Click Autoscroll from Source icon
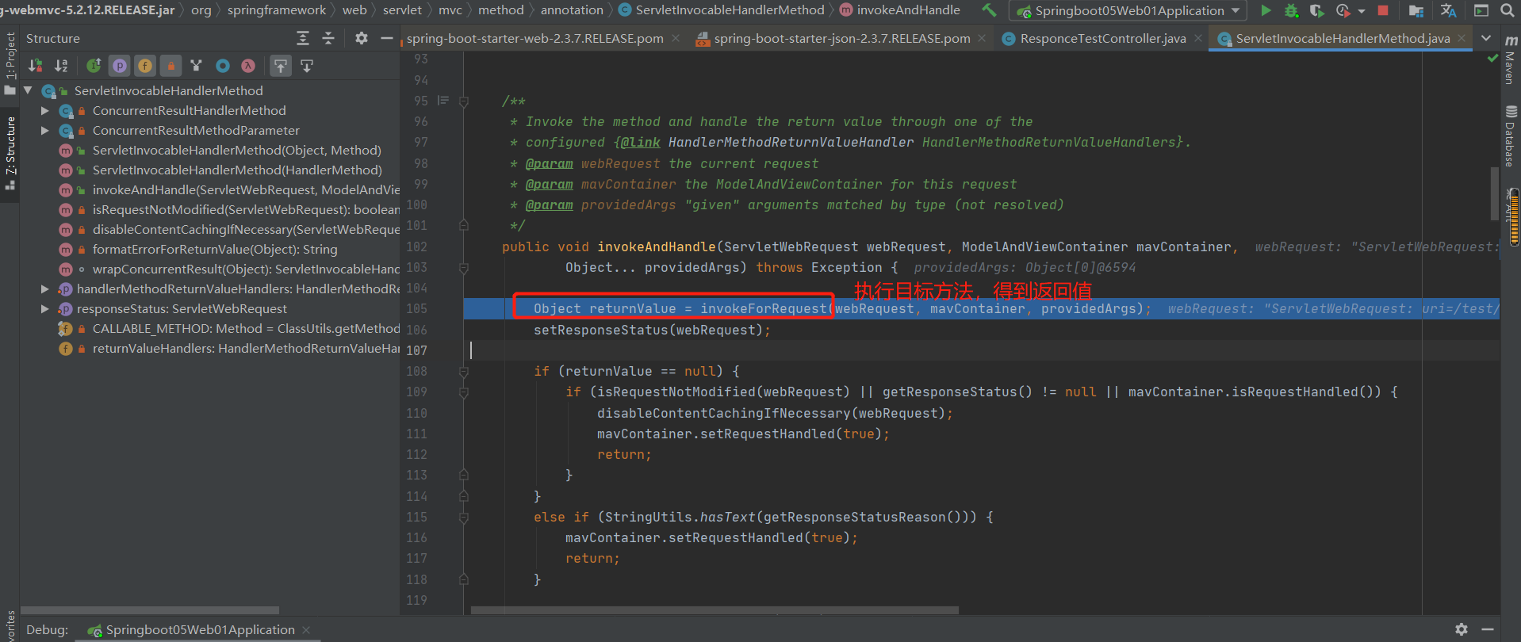1521x642 pixels. tap(307, 66)
